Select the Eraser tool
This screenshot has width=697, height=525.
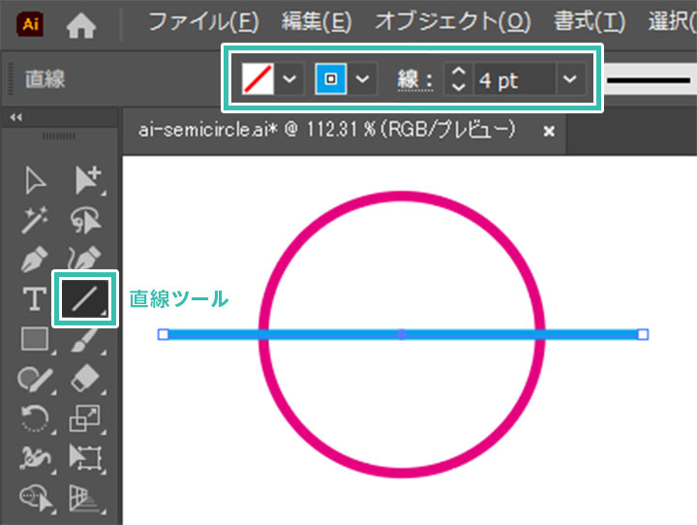click(85, 378)
